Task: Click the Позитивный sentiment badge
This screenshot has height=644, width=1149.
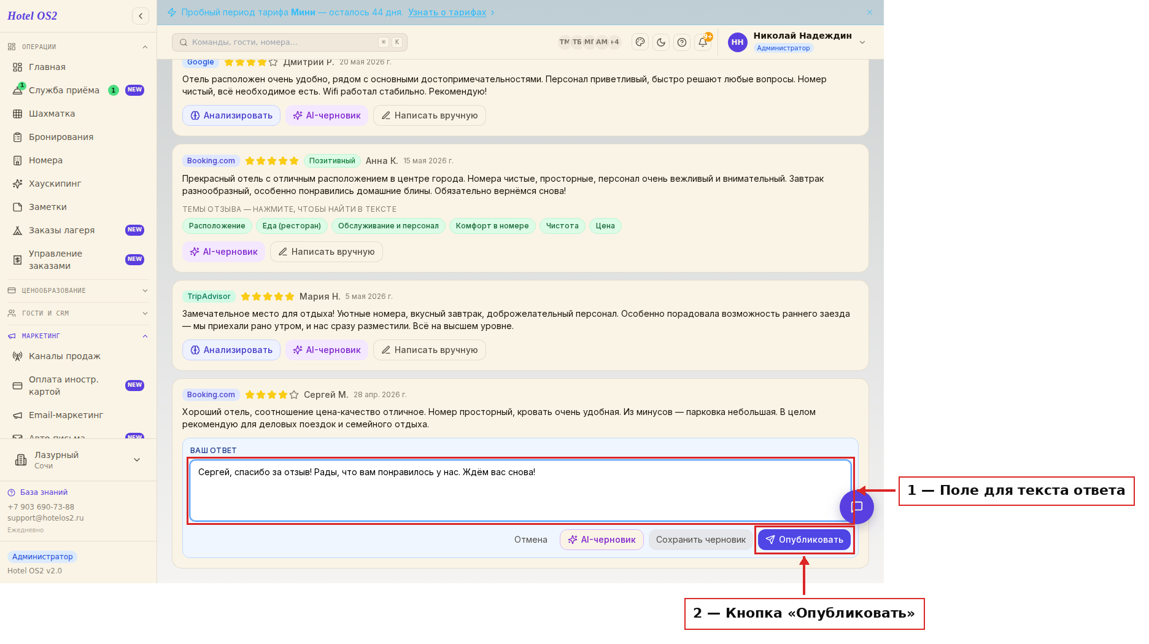Action: [x=332, y=161]
